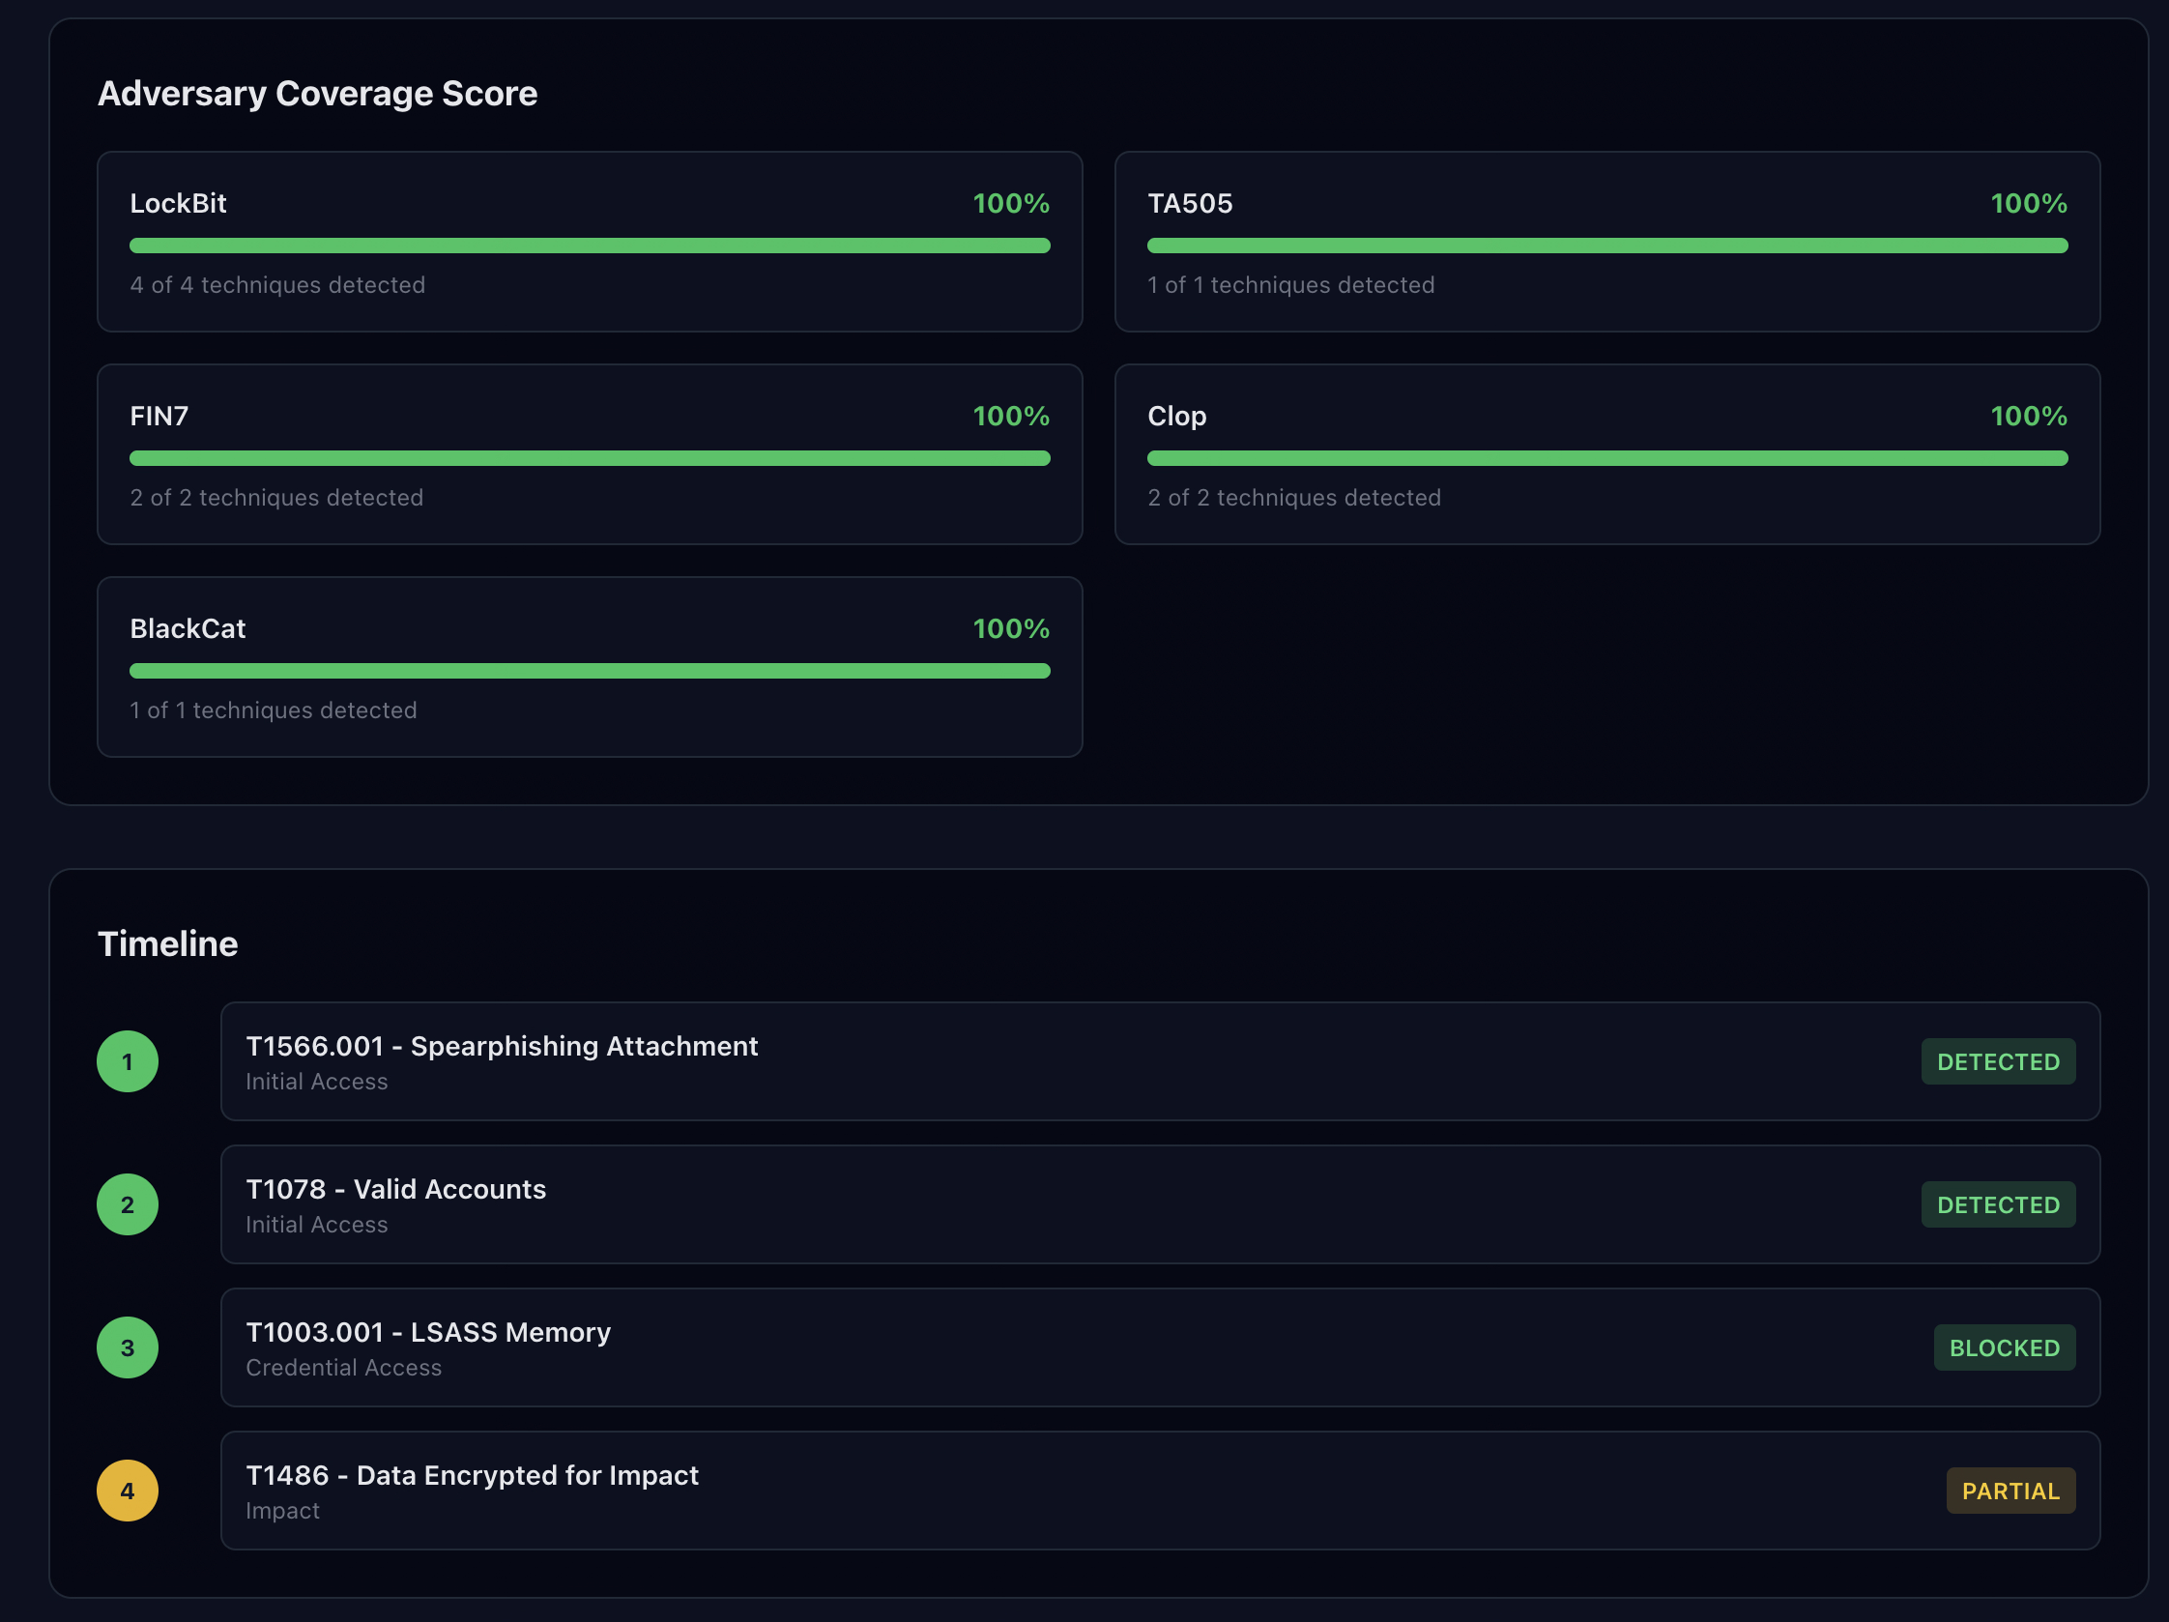Select the Adversary Coverage Score heading

[317, 93]
